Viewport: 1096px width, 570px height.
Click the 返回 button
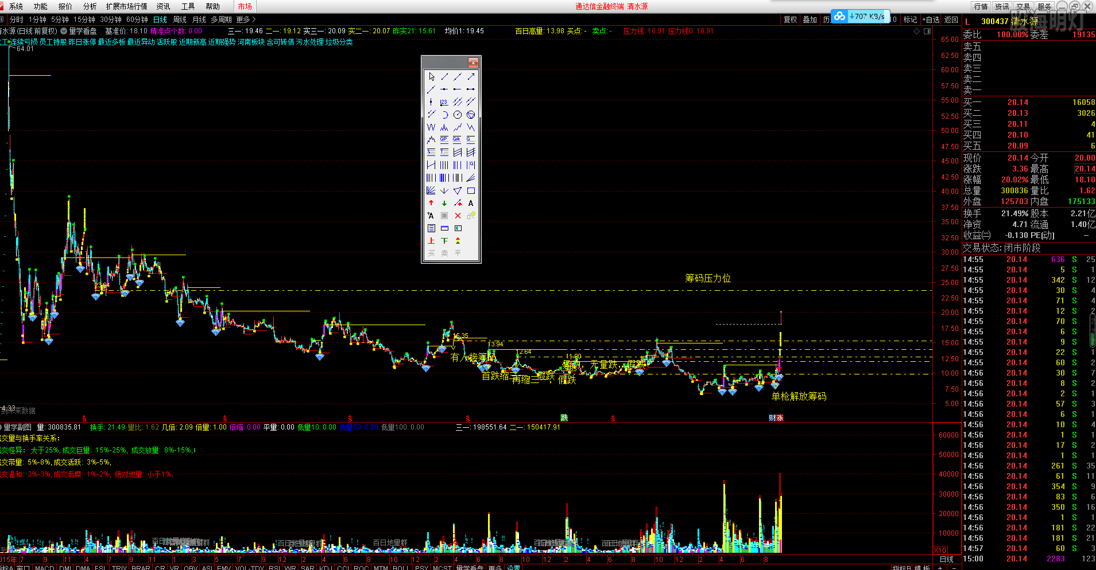pos(952,19)
